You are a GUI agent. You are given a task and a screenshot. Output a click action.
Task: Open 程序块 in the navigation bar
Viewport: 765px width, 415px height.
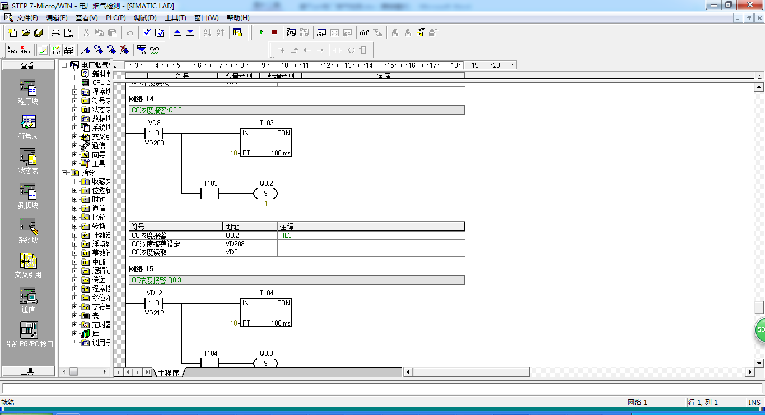(28, 92)
